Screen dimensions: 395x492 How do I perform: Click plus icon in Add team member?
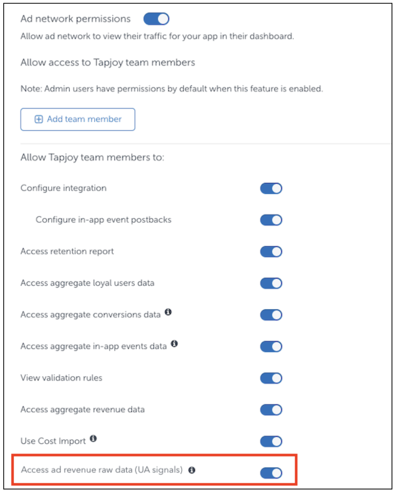click(39, 119)
